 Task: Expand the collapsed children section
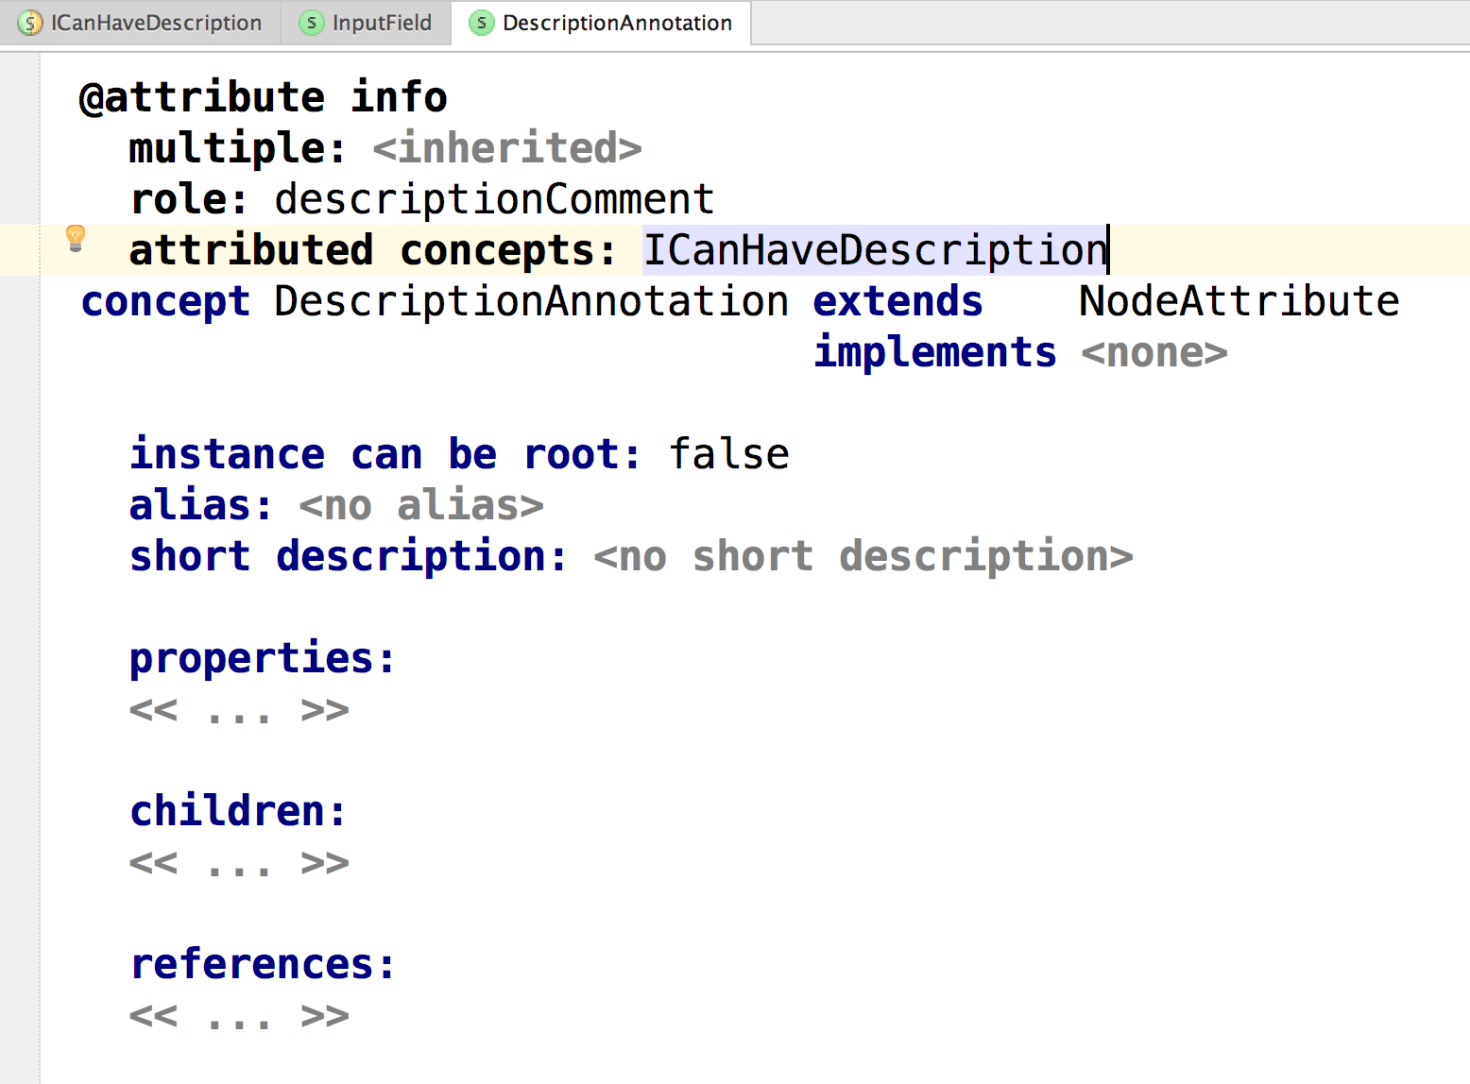(x=239, y=862)
